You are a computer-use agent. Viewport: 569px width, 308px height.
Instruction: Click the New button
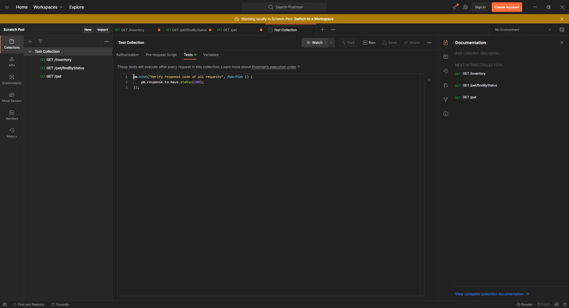click(88, 30)
